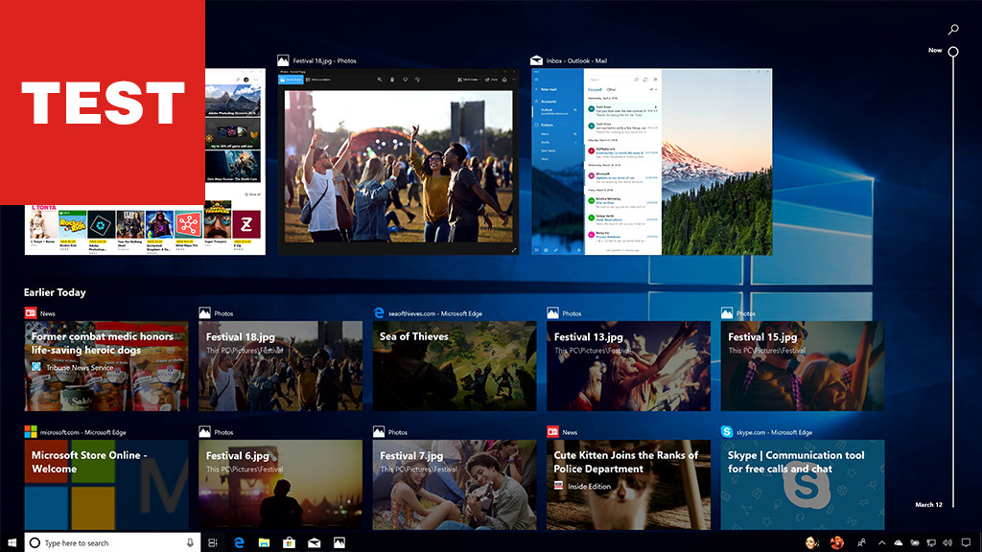982x552 pixels.
Task: Open the settings gear in Mail window sidebar
Action: pos(578,250)
